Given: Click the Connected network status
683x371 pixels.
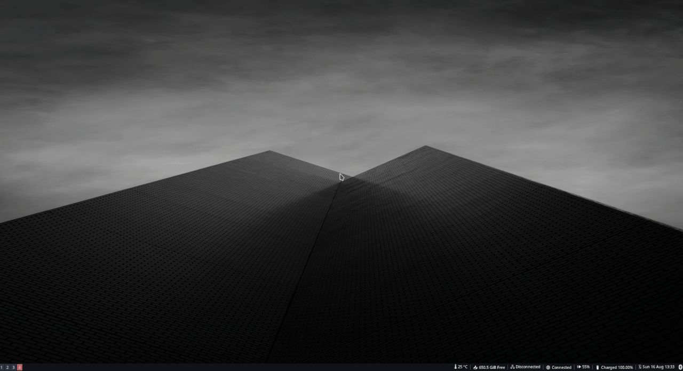Looking at the screenshot, I should 562,367.
